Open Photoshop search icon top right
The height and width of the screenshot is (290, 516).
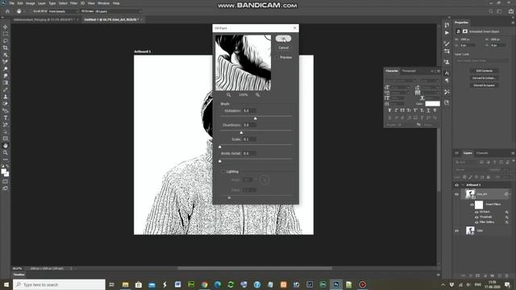click(x=491, y=11)
